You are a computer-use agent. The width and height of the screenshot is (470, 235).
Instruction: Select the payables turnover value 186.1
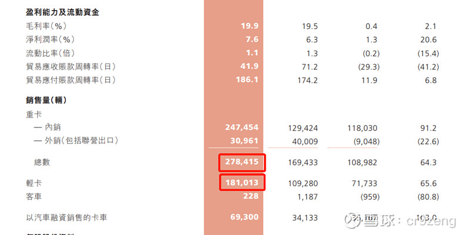(x=246, y=80)
